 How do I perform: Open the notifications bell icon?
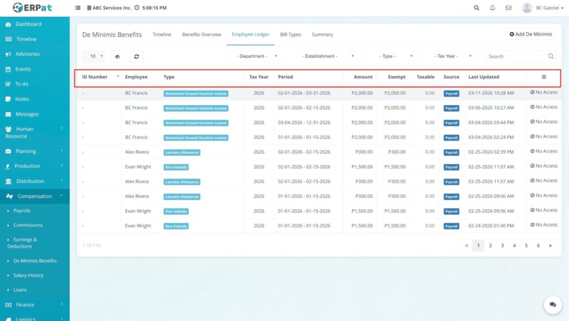point(492,8)
